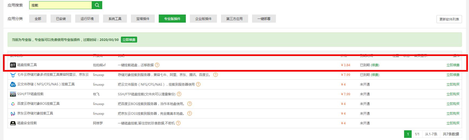The image size is (469, 140).
Task: Switch to 运行环境 category
Action: (87, 19)
